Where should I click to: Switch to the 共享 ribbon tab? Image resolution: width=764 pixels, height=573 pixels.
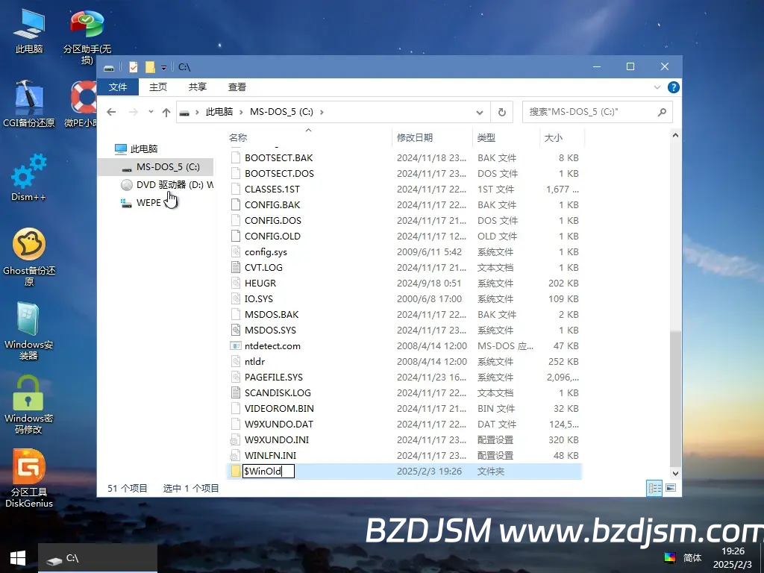[197, 87]
